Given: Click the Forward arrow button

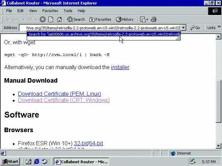Looking at the screenshot, I should tap(30, 19).
